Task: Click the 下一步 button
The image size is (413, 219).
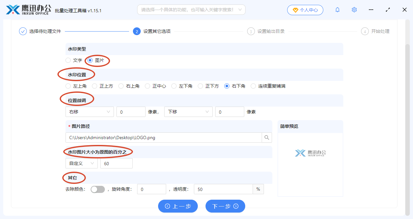Action: [225, 206]
